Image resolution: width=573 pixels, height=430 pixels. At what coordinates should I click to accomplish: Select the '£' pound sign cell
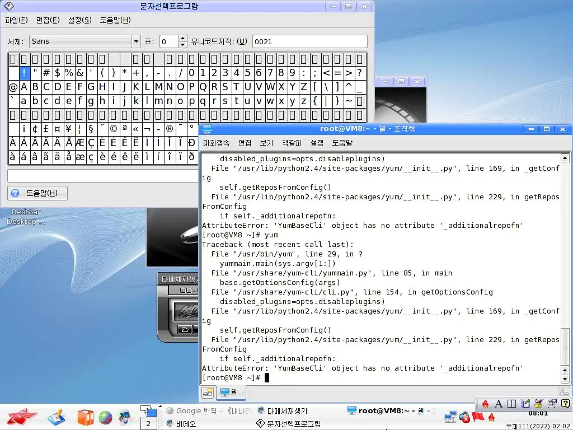coord(46,129)
